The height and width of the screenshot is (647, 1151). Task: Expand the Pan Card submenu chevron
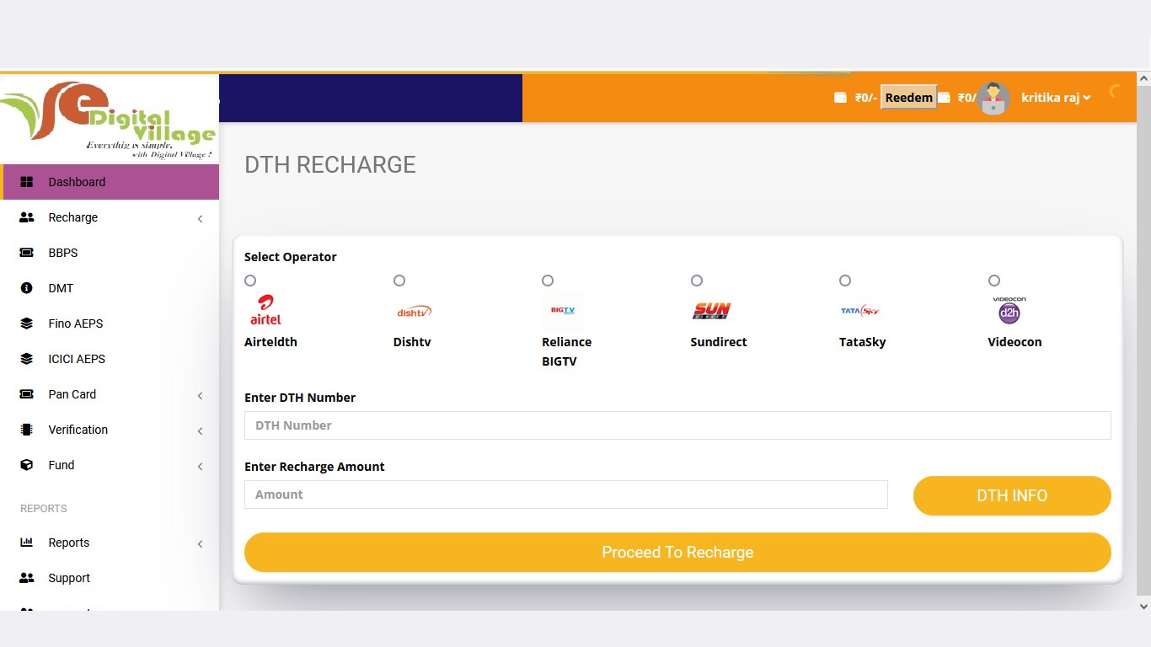[x=200, y=396]
